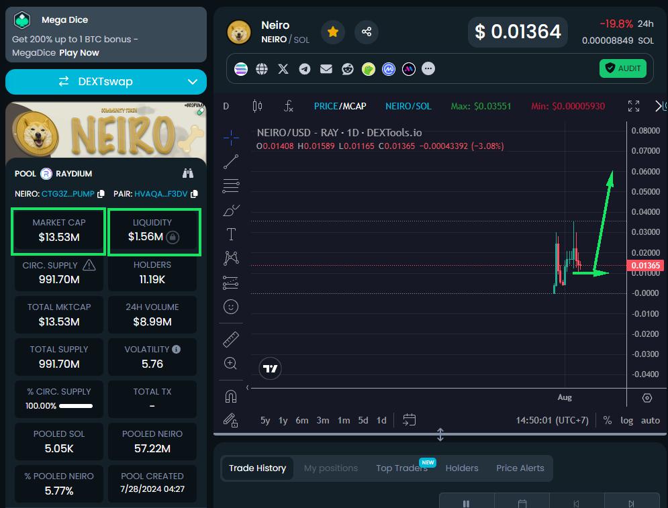Screen dimensions: 668x508
Task: Pause the trade history feed
Action: 466,503
